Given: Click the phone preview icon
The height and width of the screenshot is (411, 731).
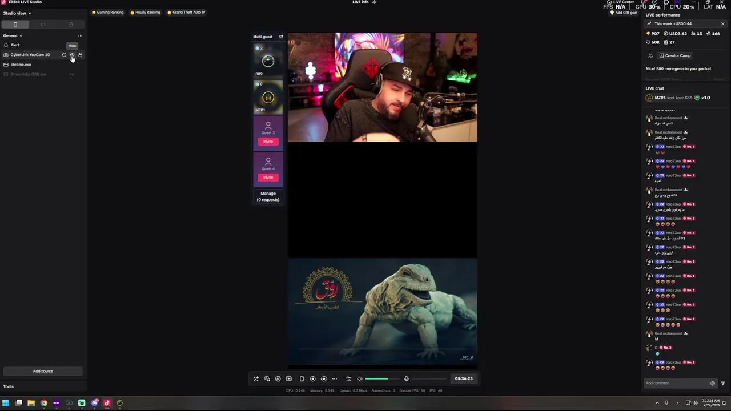Looking at the screenshot, I should 302,379.
